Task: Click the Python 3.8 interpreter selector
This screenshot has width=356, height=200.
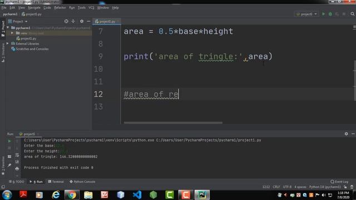Action: point(325,187)
